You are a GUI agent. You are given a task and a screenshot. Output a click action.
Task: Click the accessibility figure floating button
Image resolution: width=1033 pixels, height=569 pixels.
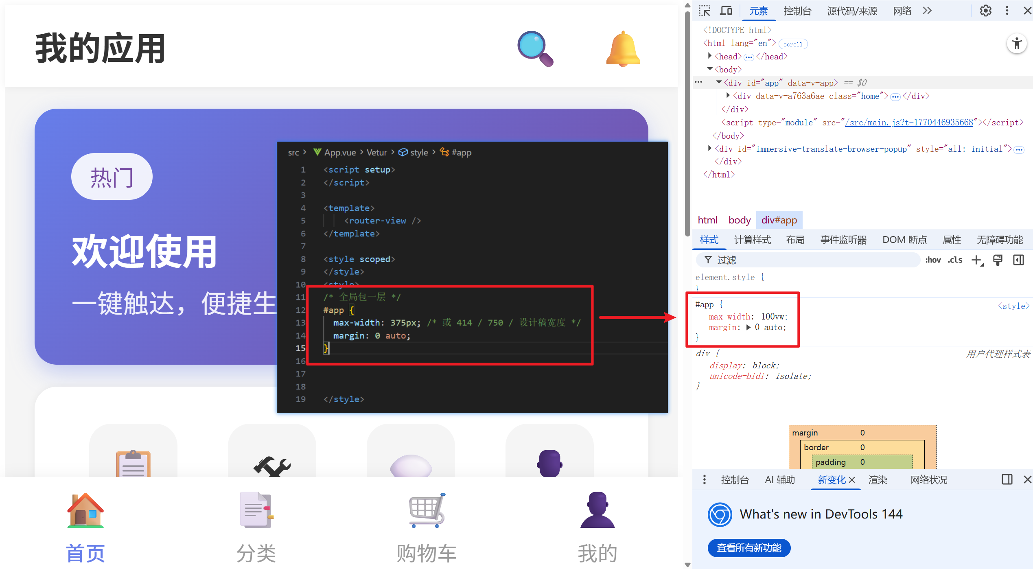pos(1016,44)
